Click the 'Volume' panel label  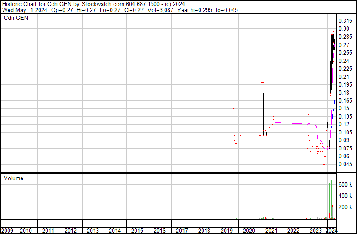tap(13, 178)
